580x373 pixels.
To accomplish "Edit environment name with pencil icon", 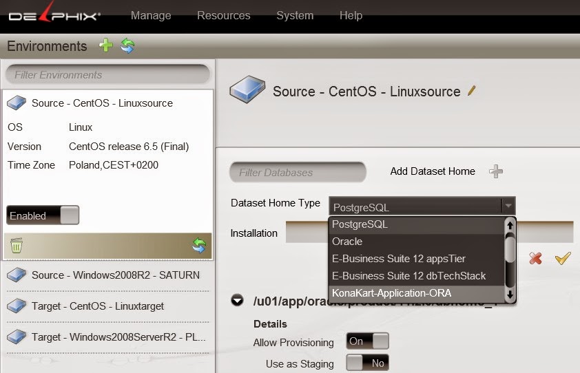I will pos(472,91).
